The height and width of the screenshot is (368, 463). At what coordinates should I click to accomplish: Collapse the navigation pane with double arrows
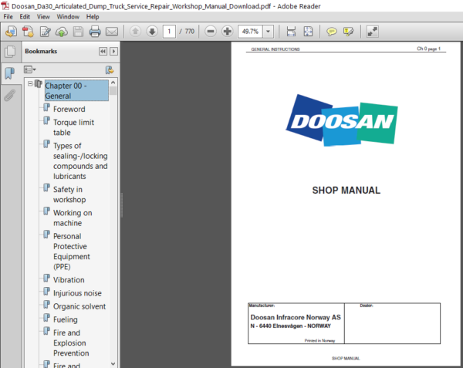tap(103, 52)
